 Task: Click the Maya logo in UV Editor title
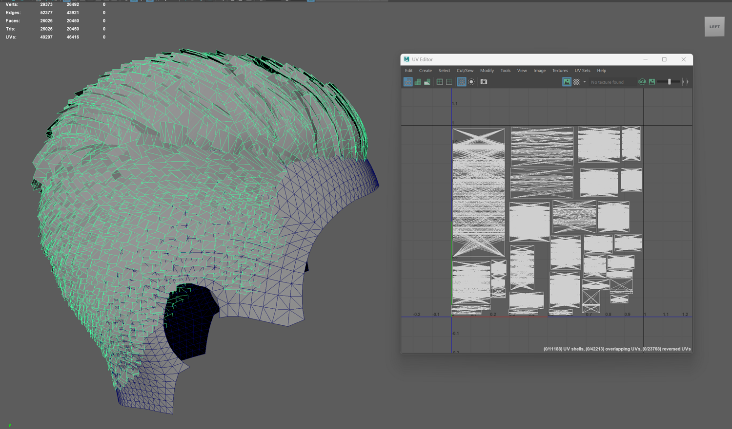(407, 59)
